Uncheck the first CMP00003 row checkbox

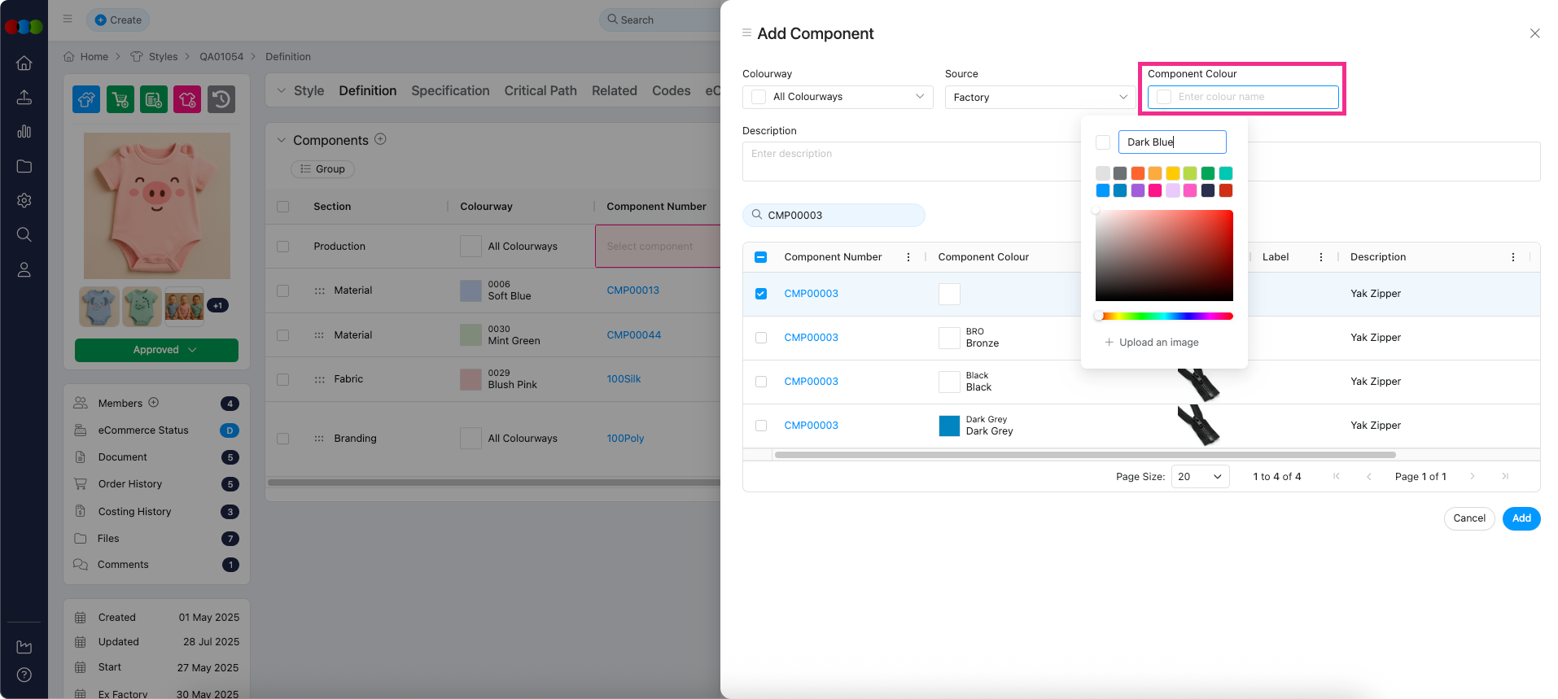pos(761,294)
